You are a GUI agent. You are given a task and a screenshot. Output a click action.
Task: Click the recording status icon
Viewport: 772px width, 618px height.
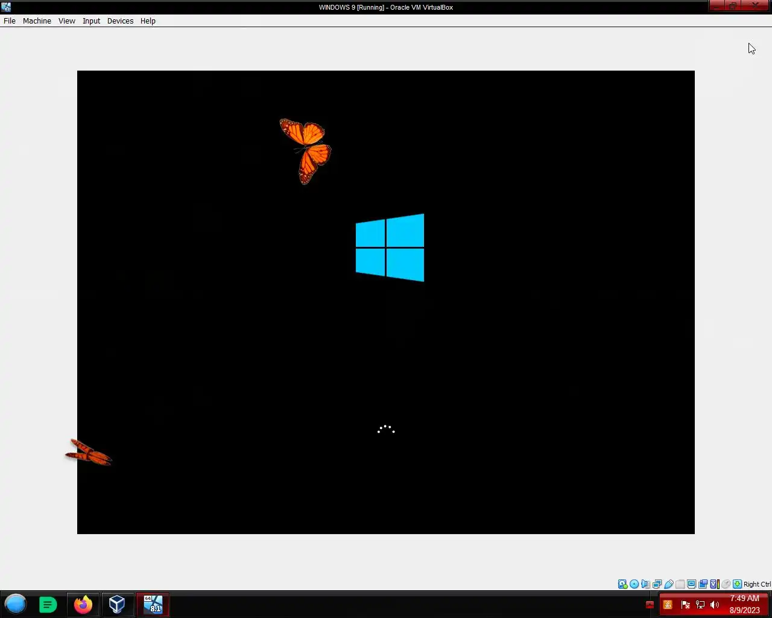[703, 584]
